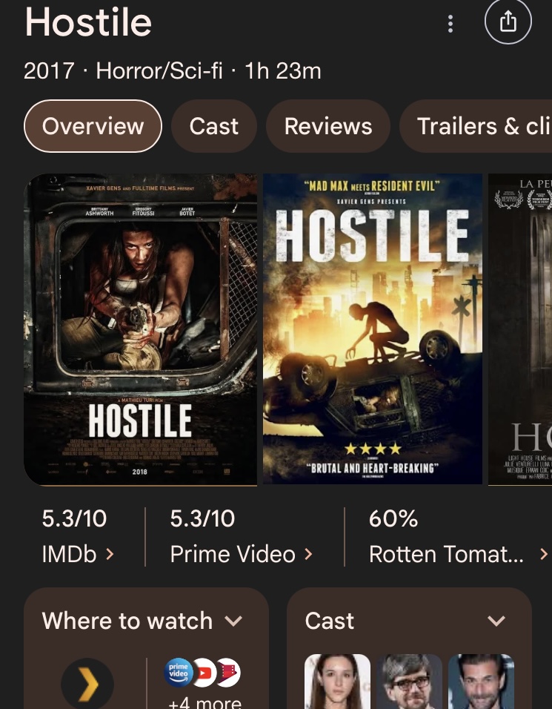This screenshot has width=552, height=709.
Task: Open the first cast member photo, the woman
Action: [x=337, y=682]
